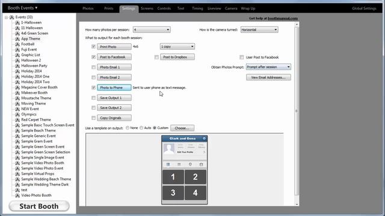Click the Graphic List event icon
Viewport: 385px width, 216px height.
17,55
